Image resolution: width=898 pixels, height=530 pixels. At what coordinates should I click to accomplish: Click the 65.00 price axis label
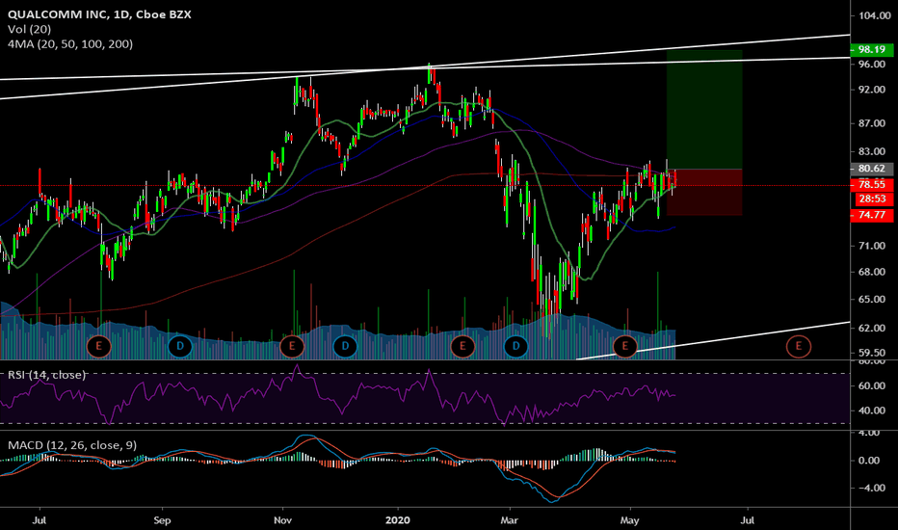872,300
